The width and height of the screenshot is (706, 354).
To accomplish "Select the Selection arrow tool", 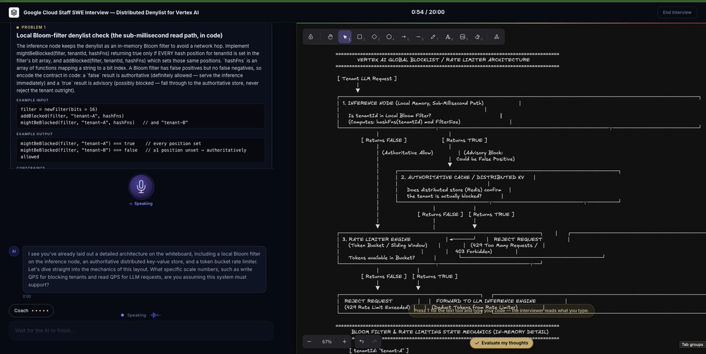I will 345,37.
